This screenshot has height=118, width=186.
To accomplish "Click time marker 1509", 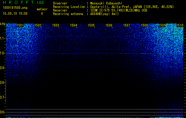I will click(162, 25).
